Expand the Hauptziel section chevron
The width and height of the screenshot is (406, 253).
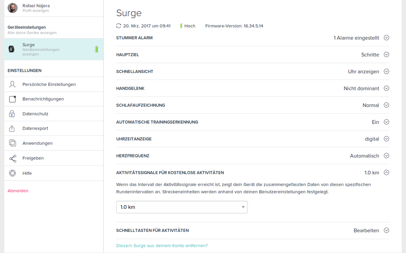click(386, 54)
